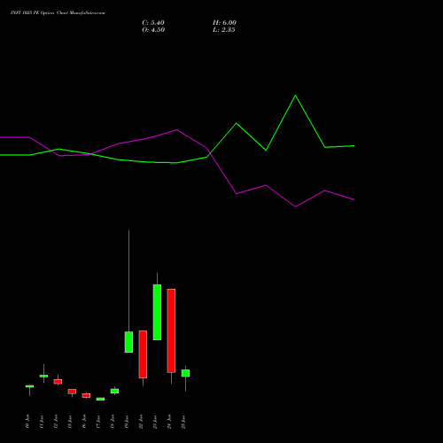Select the first candle for 10 Jun

(x=29, y=386)
